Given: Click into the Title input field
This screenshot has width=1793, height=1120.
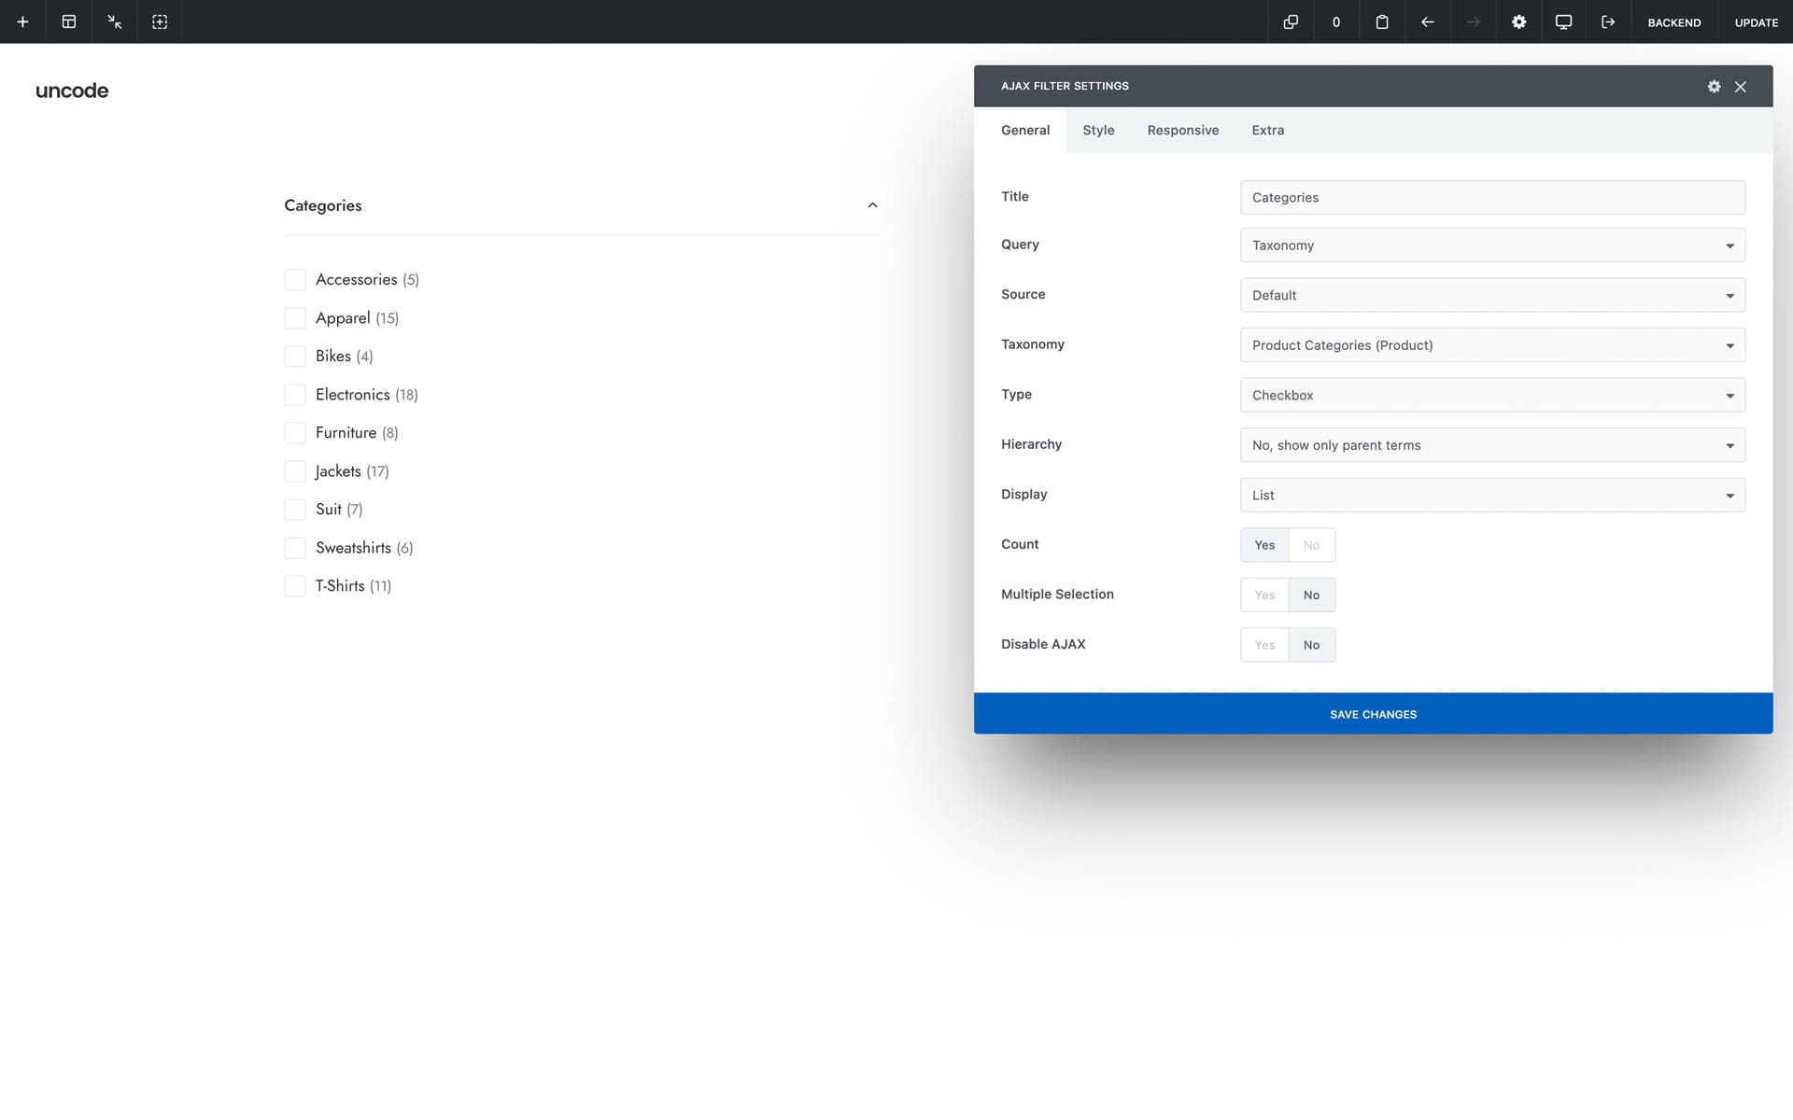Looking at the screenshot, I should (1491, 198).
